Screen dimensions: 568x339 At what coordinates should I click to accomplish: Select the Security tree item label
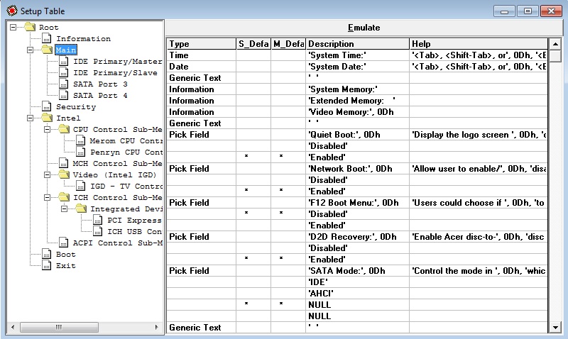pyautogui.click(x=76, y=106)
